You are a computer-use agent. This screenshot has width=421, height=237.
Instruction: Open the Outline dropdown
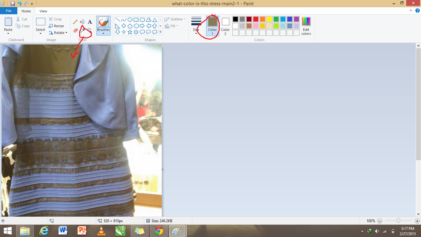175,19
